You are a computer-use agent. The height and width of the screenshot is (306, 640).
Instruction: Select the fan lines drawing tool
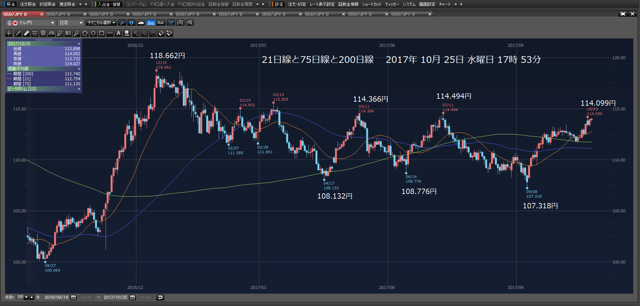pyautogui.click(x=60, y=33)
